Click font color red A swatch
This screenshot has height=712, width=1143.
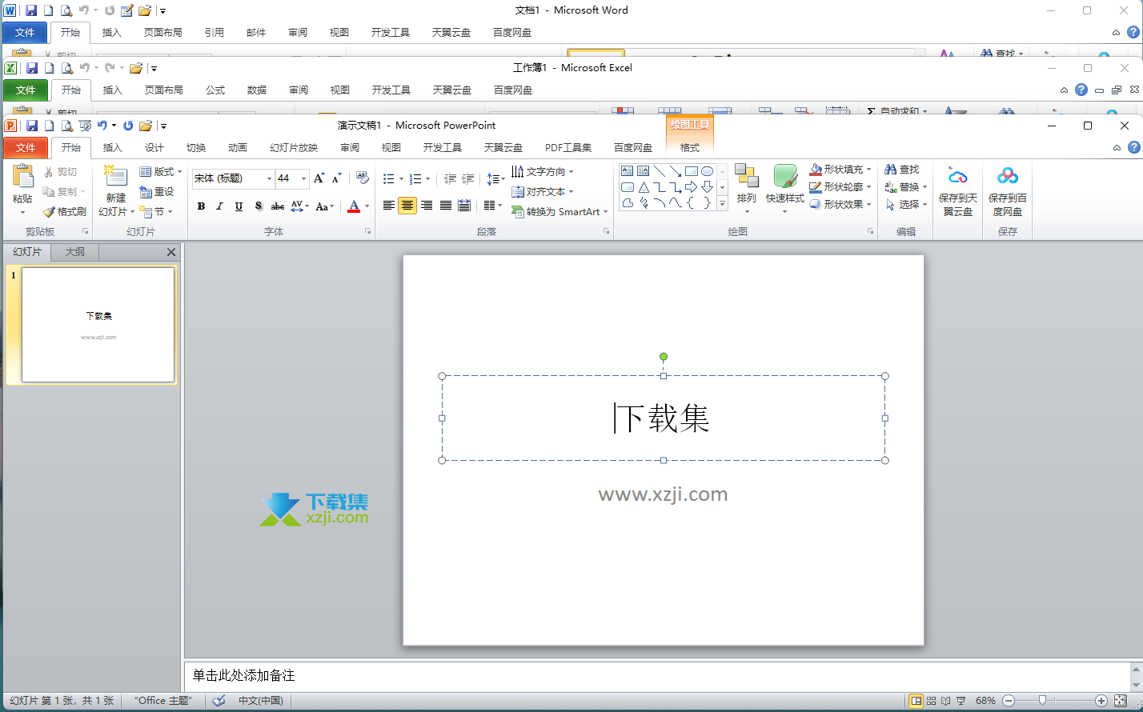pos(354,206)
